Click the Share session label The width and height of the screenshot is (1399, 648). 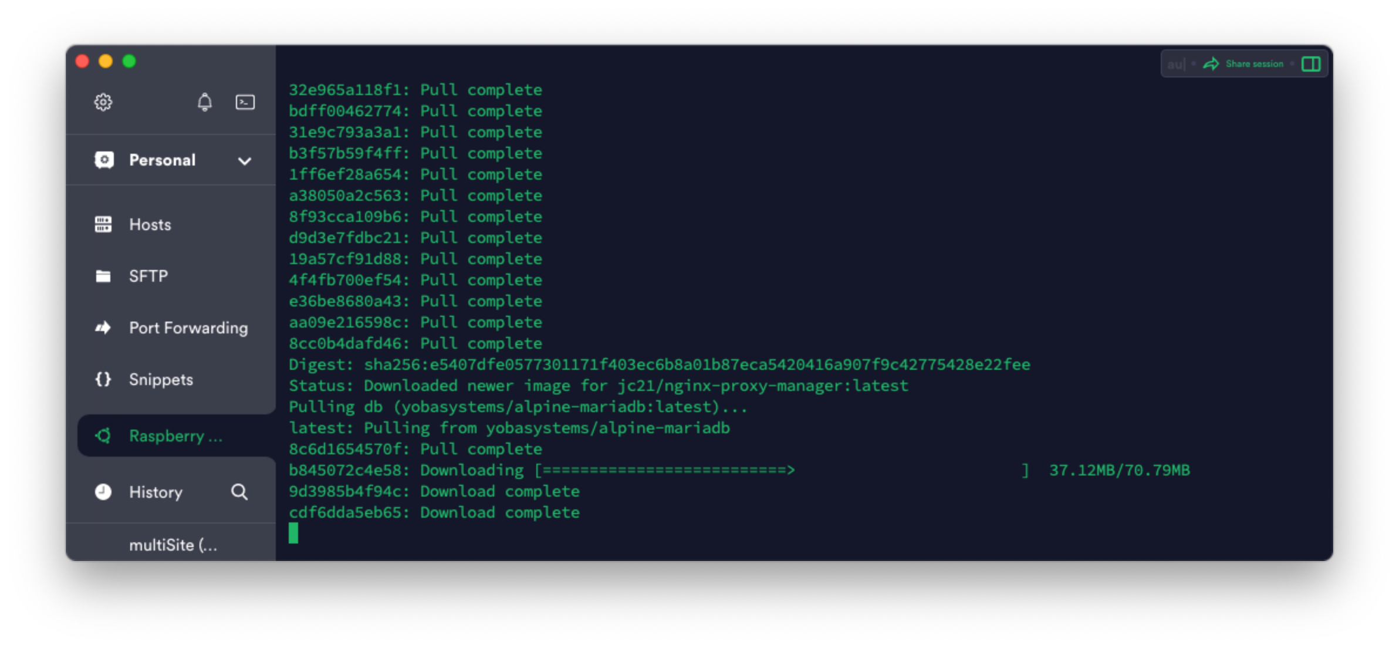(1254, 64)
